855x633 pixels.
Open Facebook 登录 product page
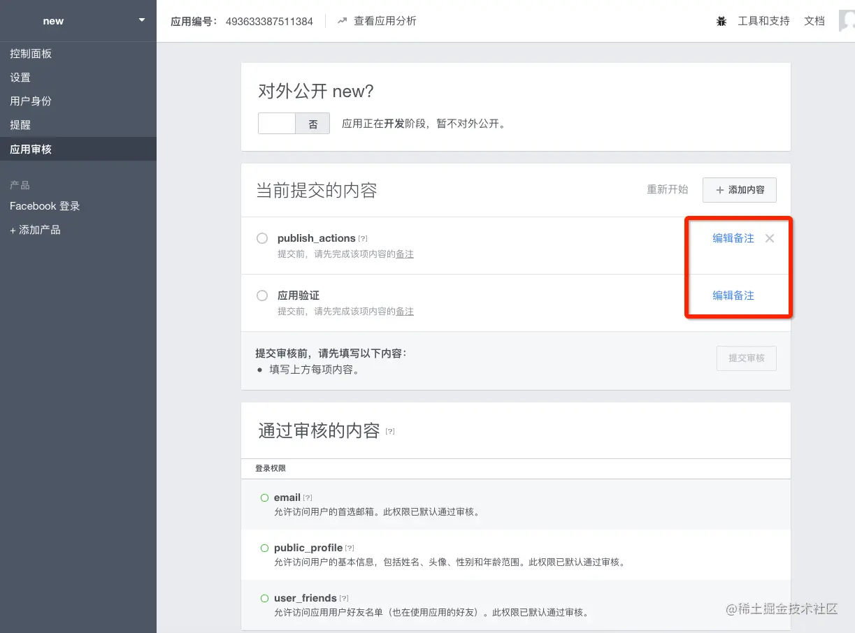45,206
